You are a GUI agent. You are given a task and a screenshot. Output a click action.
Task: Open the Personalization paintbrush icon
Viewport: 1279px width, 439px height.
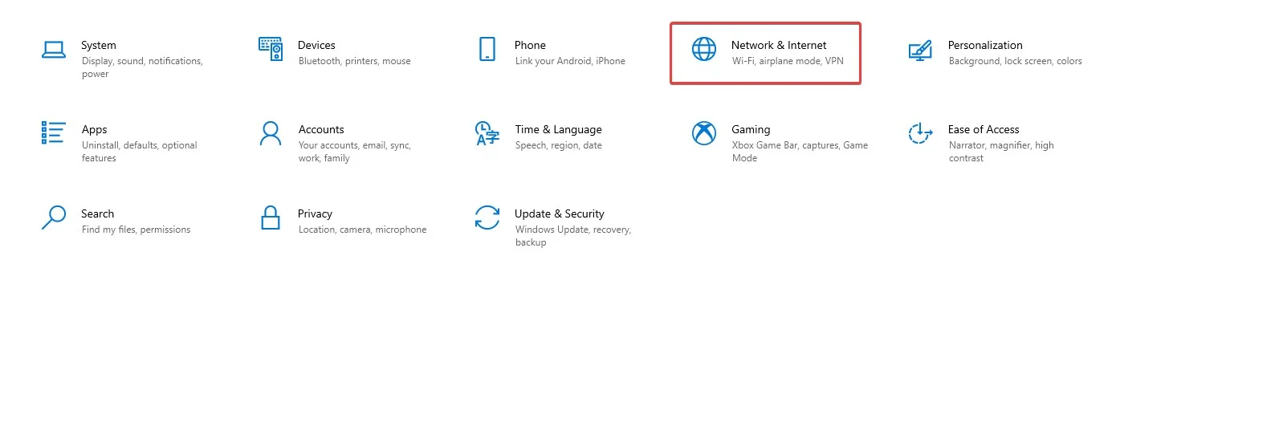point(920,51)
